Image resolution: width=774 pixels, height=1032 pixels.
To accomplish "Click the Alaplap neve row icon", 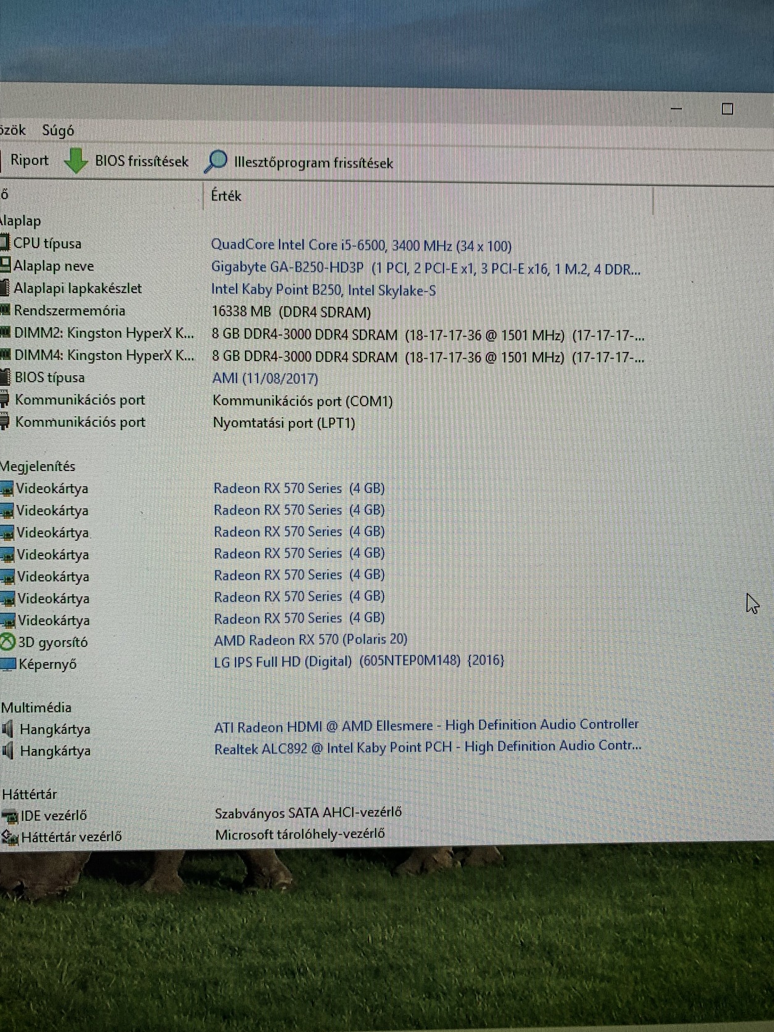I will [x=5, y=265].
